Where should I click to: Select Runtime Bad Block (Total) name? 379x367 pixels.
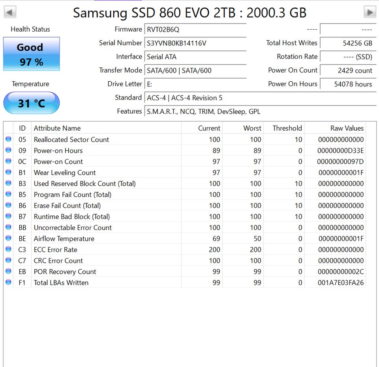(x=72, y=217)
